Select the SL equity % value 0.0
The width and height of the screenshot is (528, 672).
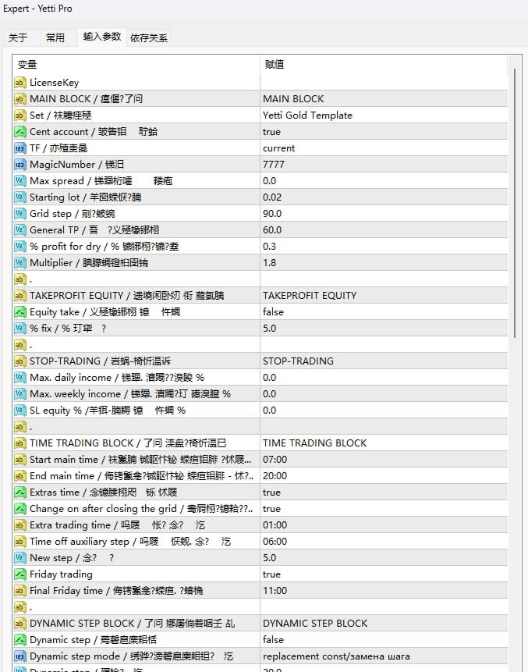(x=384, y=410)
